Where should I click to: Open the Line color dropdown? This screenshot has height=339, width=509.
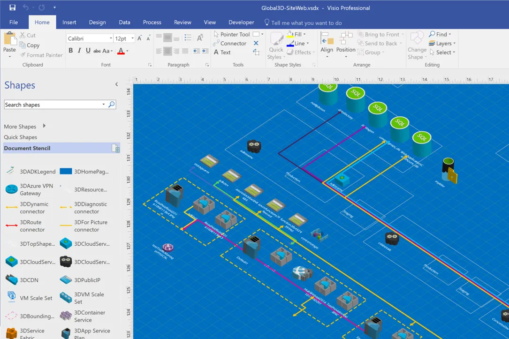[298, 43]
